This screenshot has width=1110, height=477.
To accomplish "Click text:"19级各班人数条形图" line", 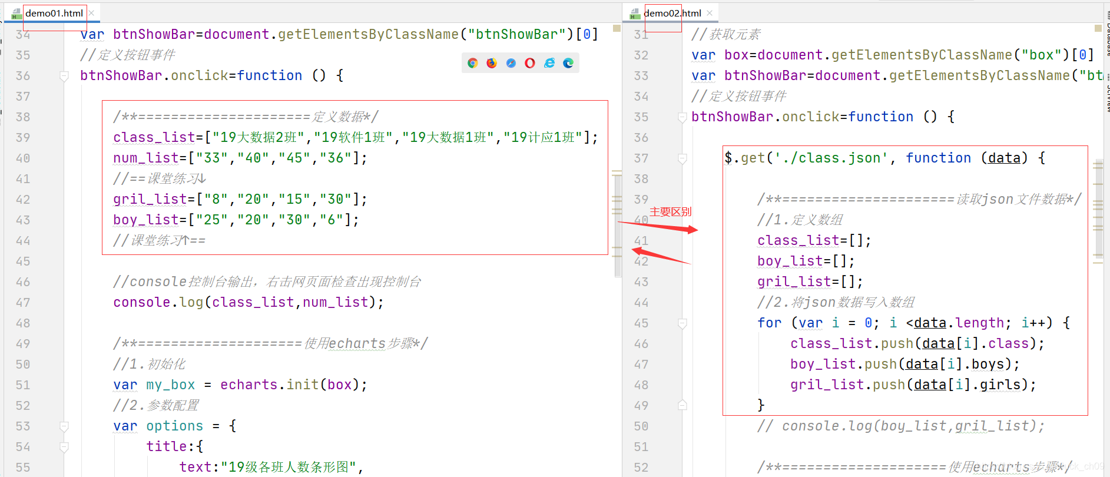I will (271, 467).
